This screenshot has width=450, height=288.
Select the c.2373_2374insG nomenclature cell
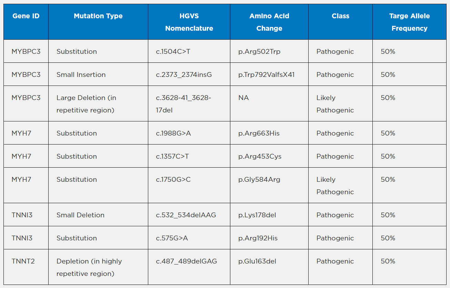[x=184, y=75]
